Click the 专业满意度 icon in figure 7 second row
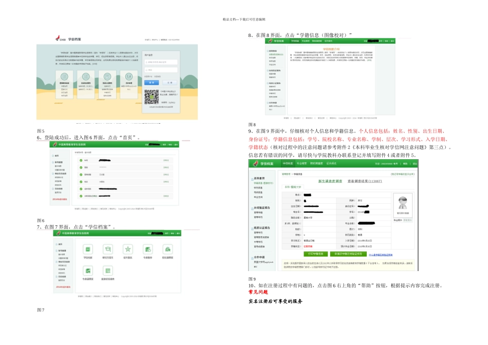 click(x=88, y=271)
